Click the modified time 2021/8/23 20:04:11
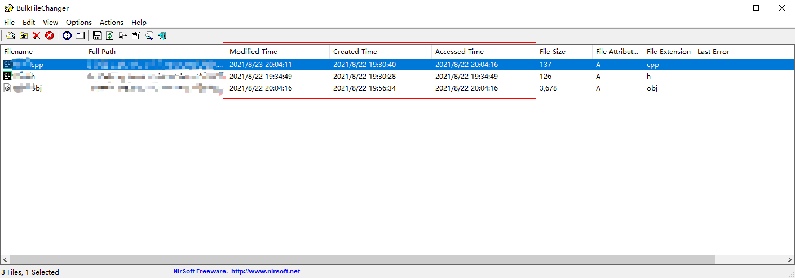 [x=260, y=64]
